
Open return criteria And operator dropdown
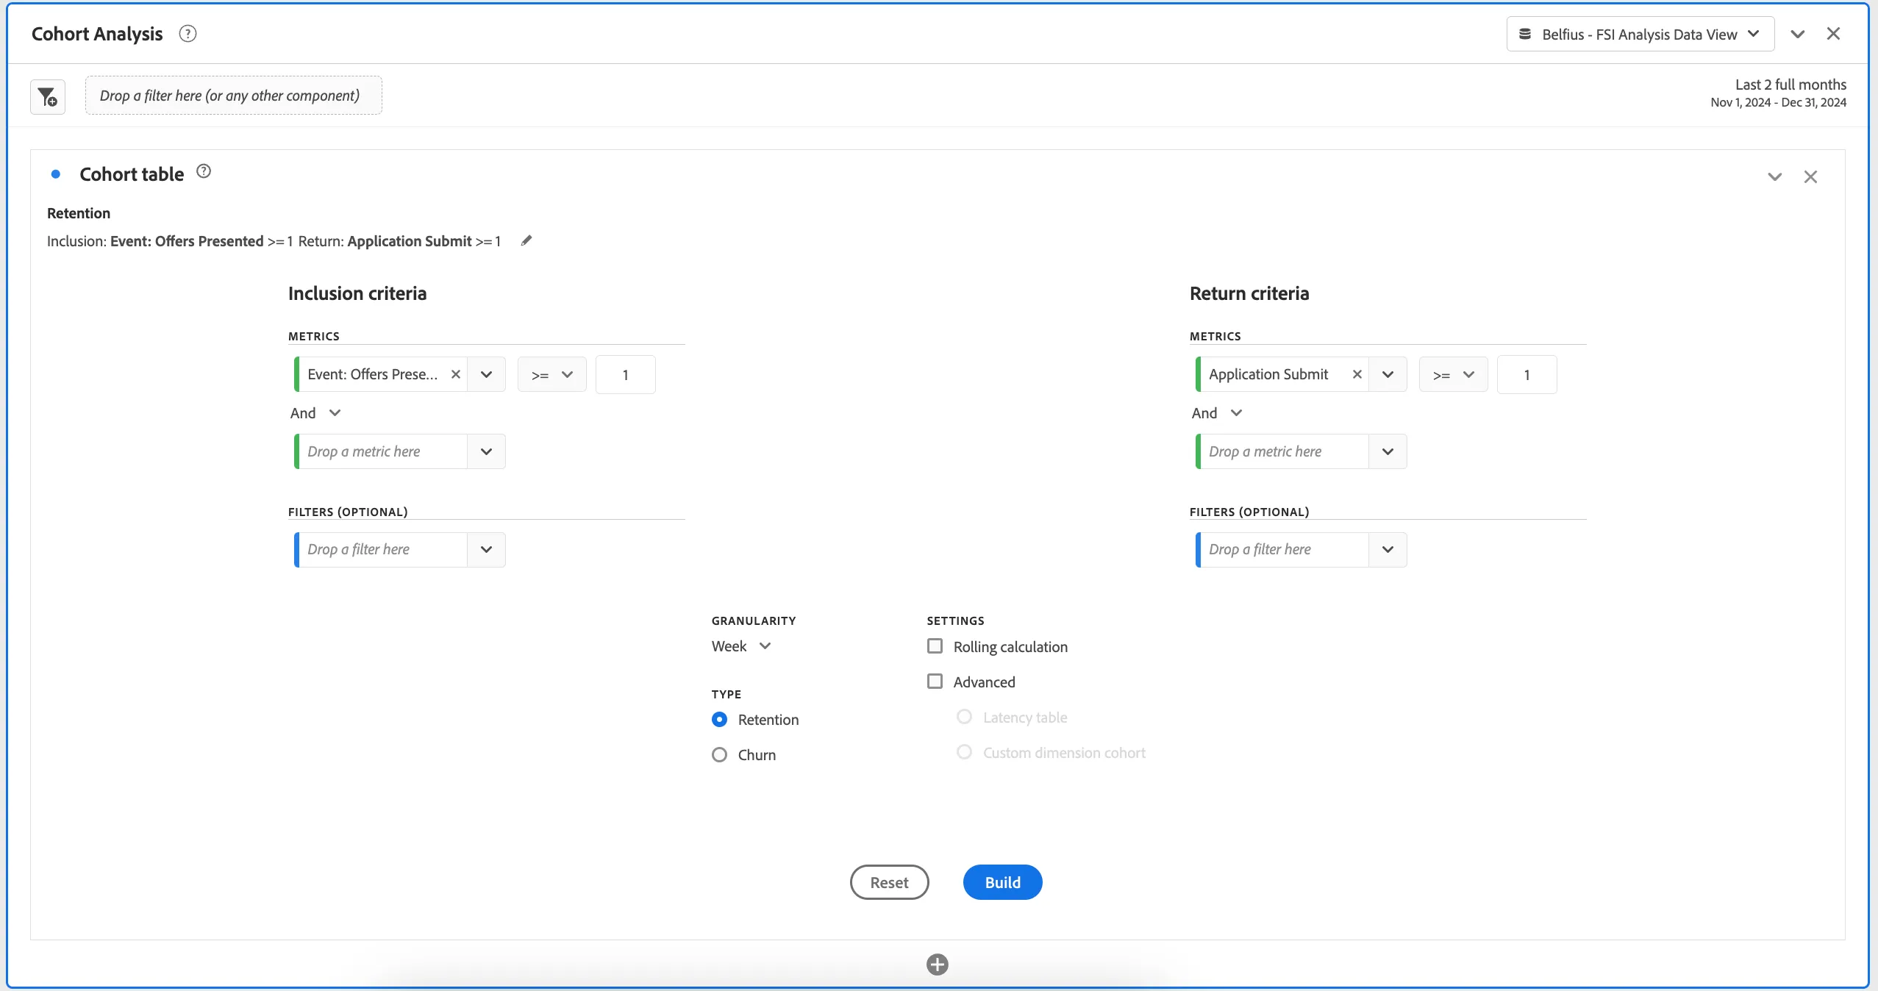click(x=1217, y=413)
